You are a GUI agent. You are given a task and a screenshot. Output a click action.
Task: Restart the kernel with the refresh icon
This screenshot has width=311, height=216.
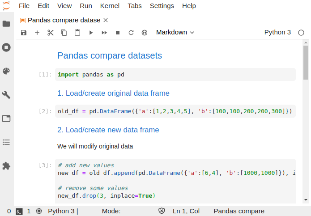131,33
